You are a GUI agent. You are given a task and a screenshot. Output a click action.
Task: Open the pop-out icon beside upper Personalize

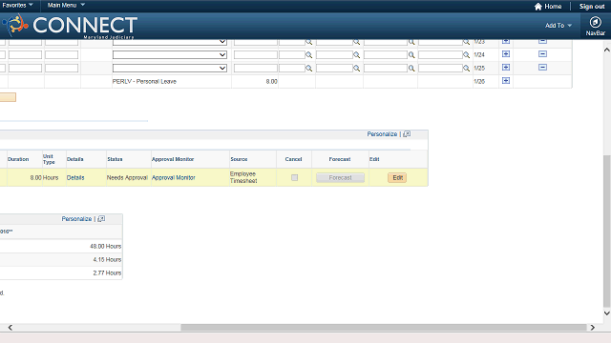[407, 133]
